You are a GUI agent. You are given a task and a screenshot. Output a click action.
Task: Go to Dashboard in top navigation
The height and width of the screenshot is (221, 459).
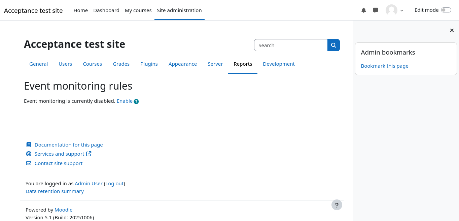pyautogui.click(x=106, y=10)
